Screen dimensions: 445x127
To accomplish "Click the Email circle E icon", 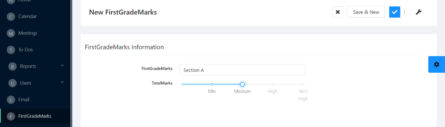I will (x=11, y=100).
